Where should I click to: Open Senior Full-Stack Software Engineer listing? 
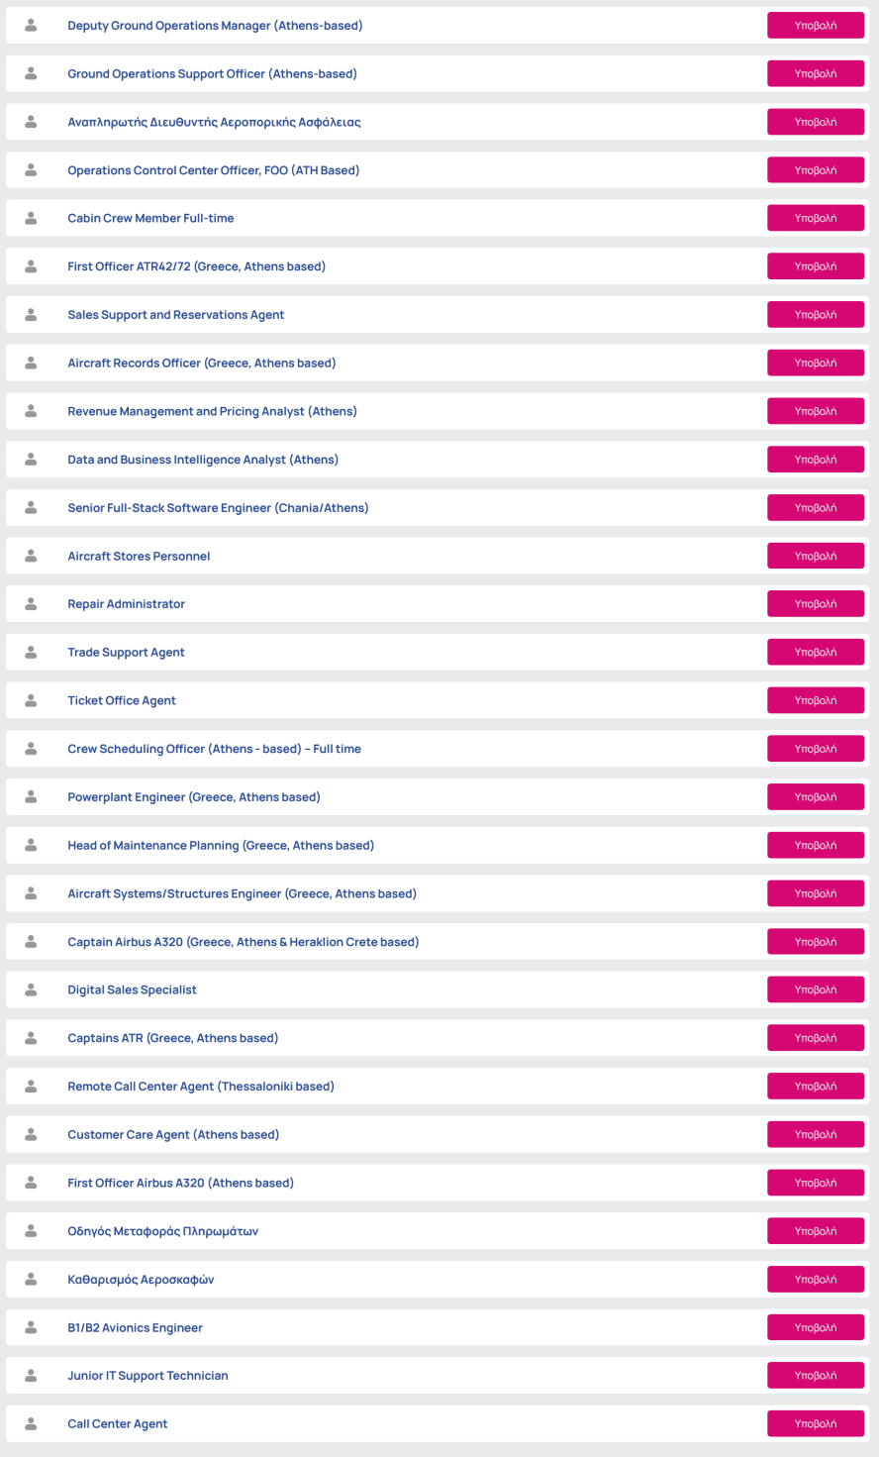(218, 508)
